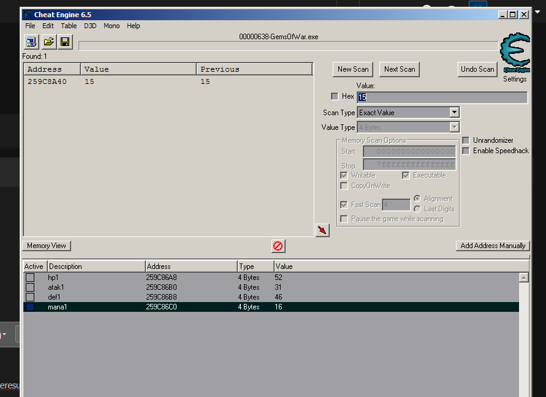The width and height of the screenshot is (546, 397).
Task: Click scroll up arrow of address list
Action: pos(524,278)
